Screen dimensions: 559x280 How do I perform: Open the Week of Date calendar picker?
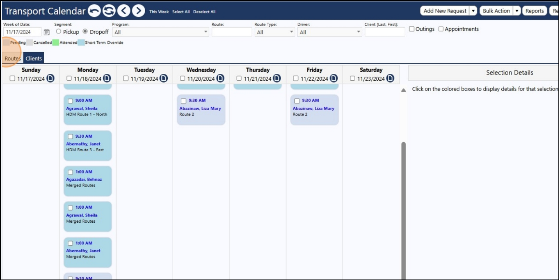[x=46, y=32]
